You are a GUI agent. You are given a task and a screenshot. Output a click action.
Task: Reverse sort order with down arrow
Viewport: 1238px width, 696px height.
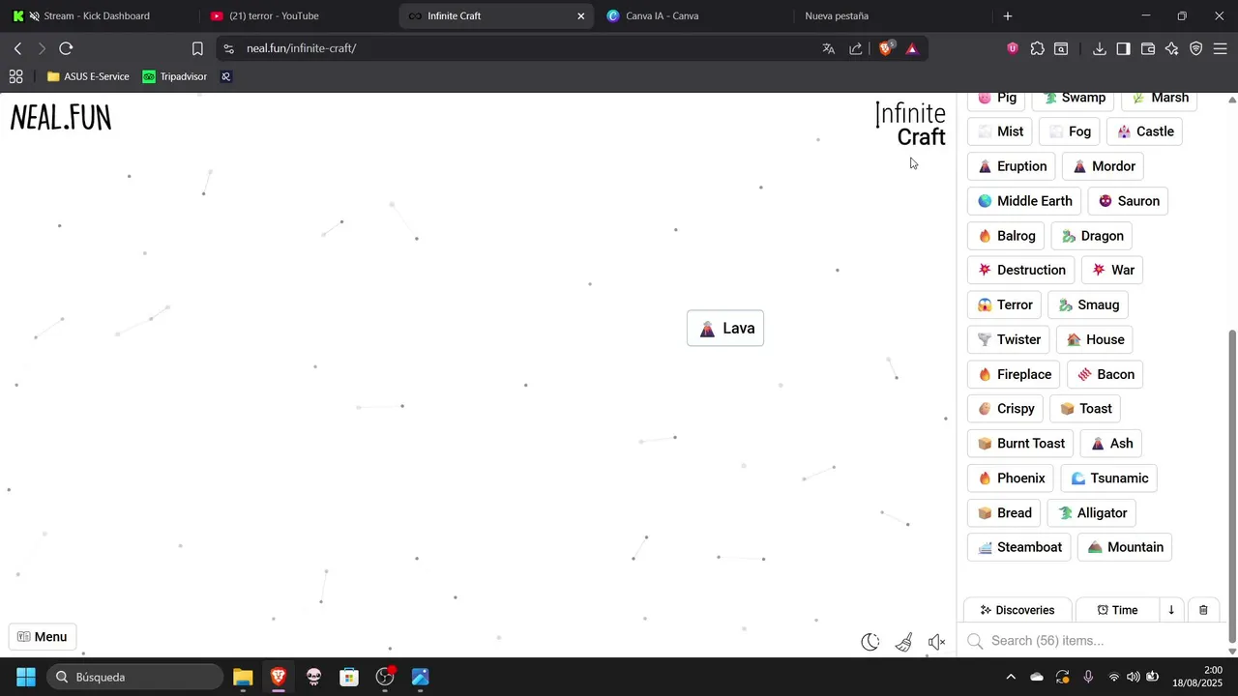click(x=1171, y=610)
